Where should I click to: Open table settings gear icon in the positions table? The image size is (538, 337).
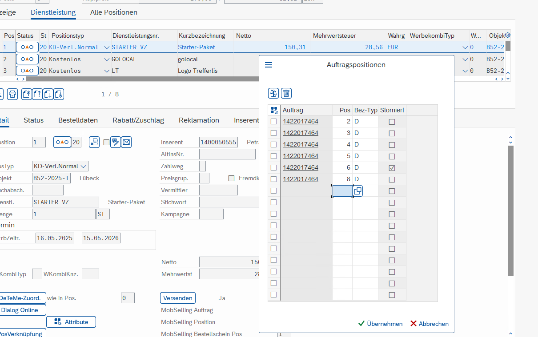click(x=507, y=36)
